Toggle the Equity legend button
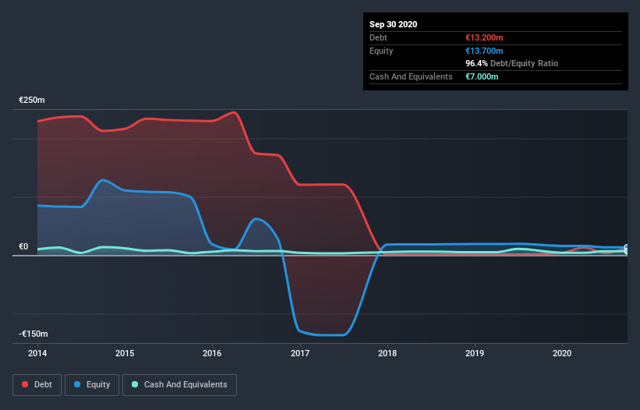The image size is (640, 410). (92, 385)
